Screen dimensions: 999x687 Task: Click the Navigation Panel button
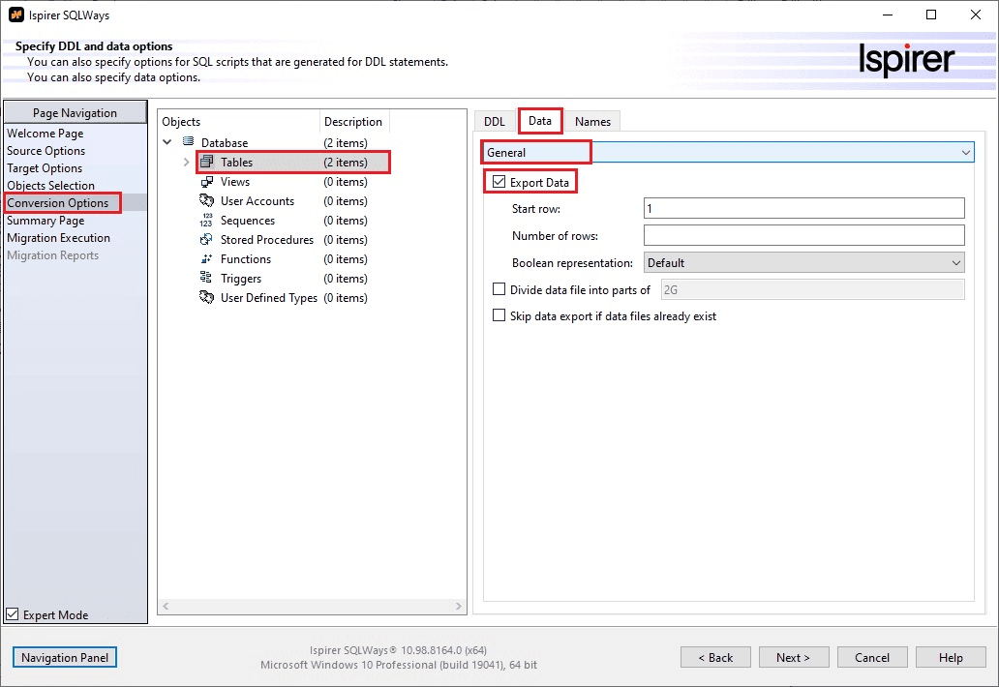(x=65, y=657)
